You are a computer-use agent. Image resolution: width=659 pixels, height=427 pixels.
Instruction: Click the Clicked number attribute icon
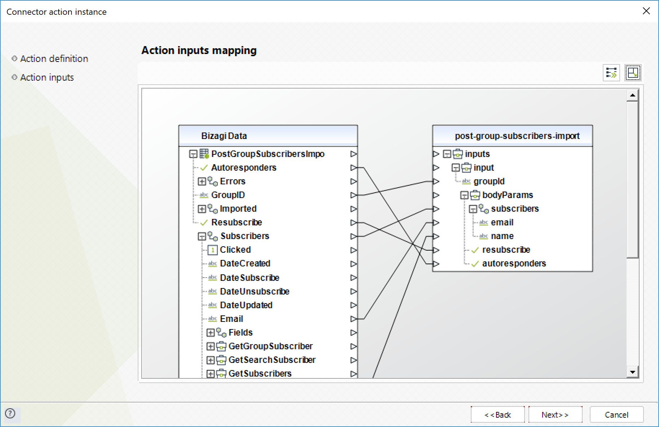coord(213,250)
